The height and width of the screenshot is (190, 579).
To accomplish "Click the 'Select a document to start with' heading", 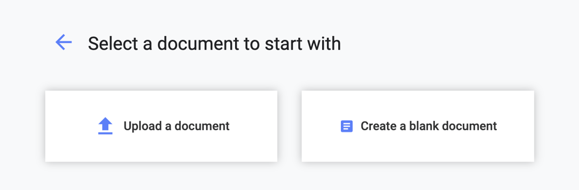I will point(214,43).
